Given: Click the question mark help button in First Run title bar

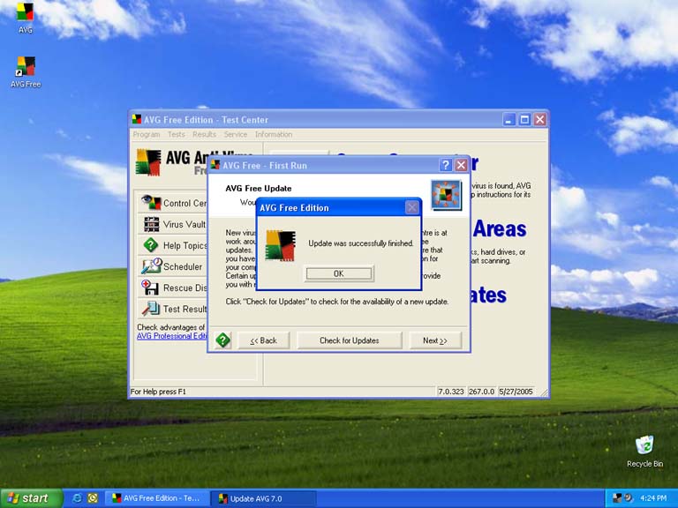Looking at the screenshot, I should point(446,165).
